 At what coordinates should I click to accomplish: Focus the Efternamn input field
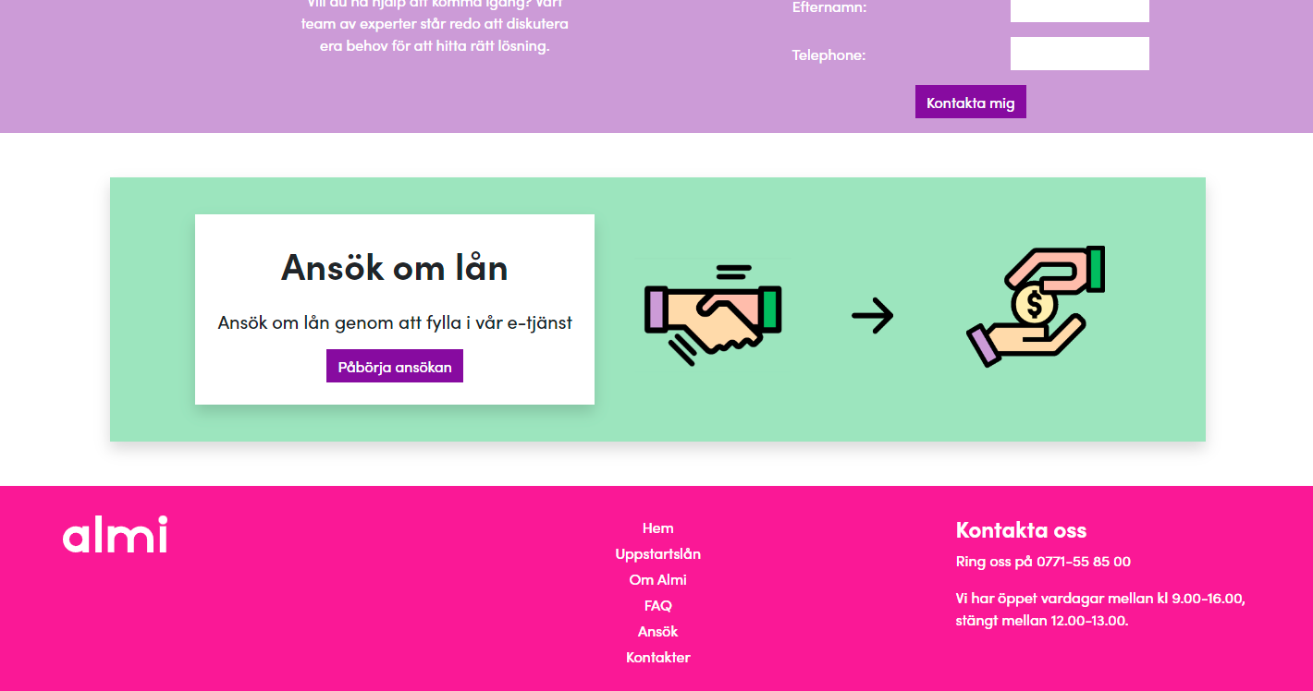tap(1080, 9)
